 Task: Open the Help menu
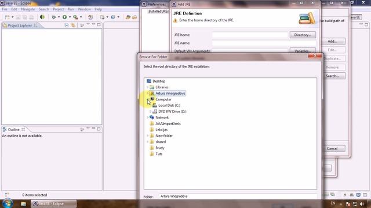(98, 9)
